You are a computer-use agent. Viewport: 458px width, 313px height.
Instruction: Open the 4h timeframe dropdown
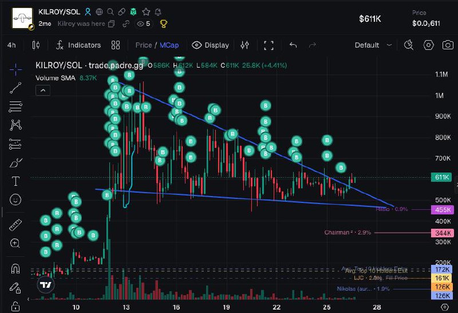coord(11,45)
